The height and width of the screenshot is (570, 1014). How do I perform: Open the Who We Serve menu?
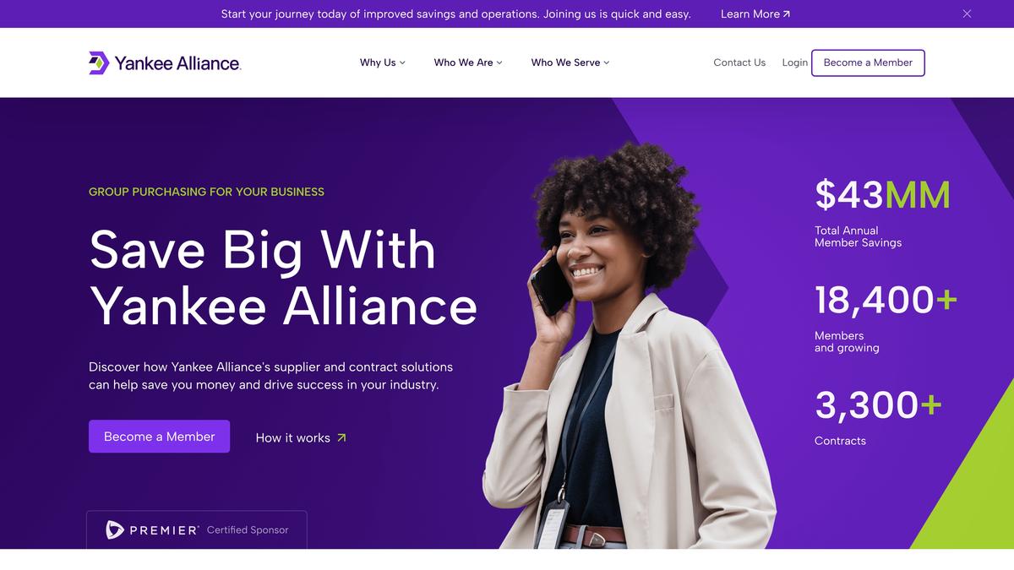coord(570,62)
